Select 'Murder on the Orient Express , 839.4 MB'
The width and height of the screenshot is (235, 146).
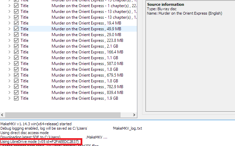tap(87, 93)
